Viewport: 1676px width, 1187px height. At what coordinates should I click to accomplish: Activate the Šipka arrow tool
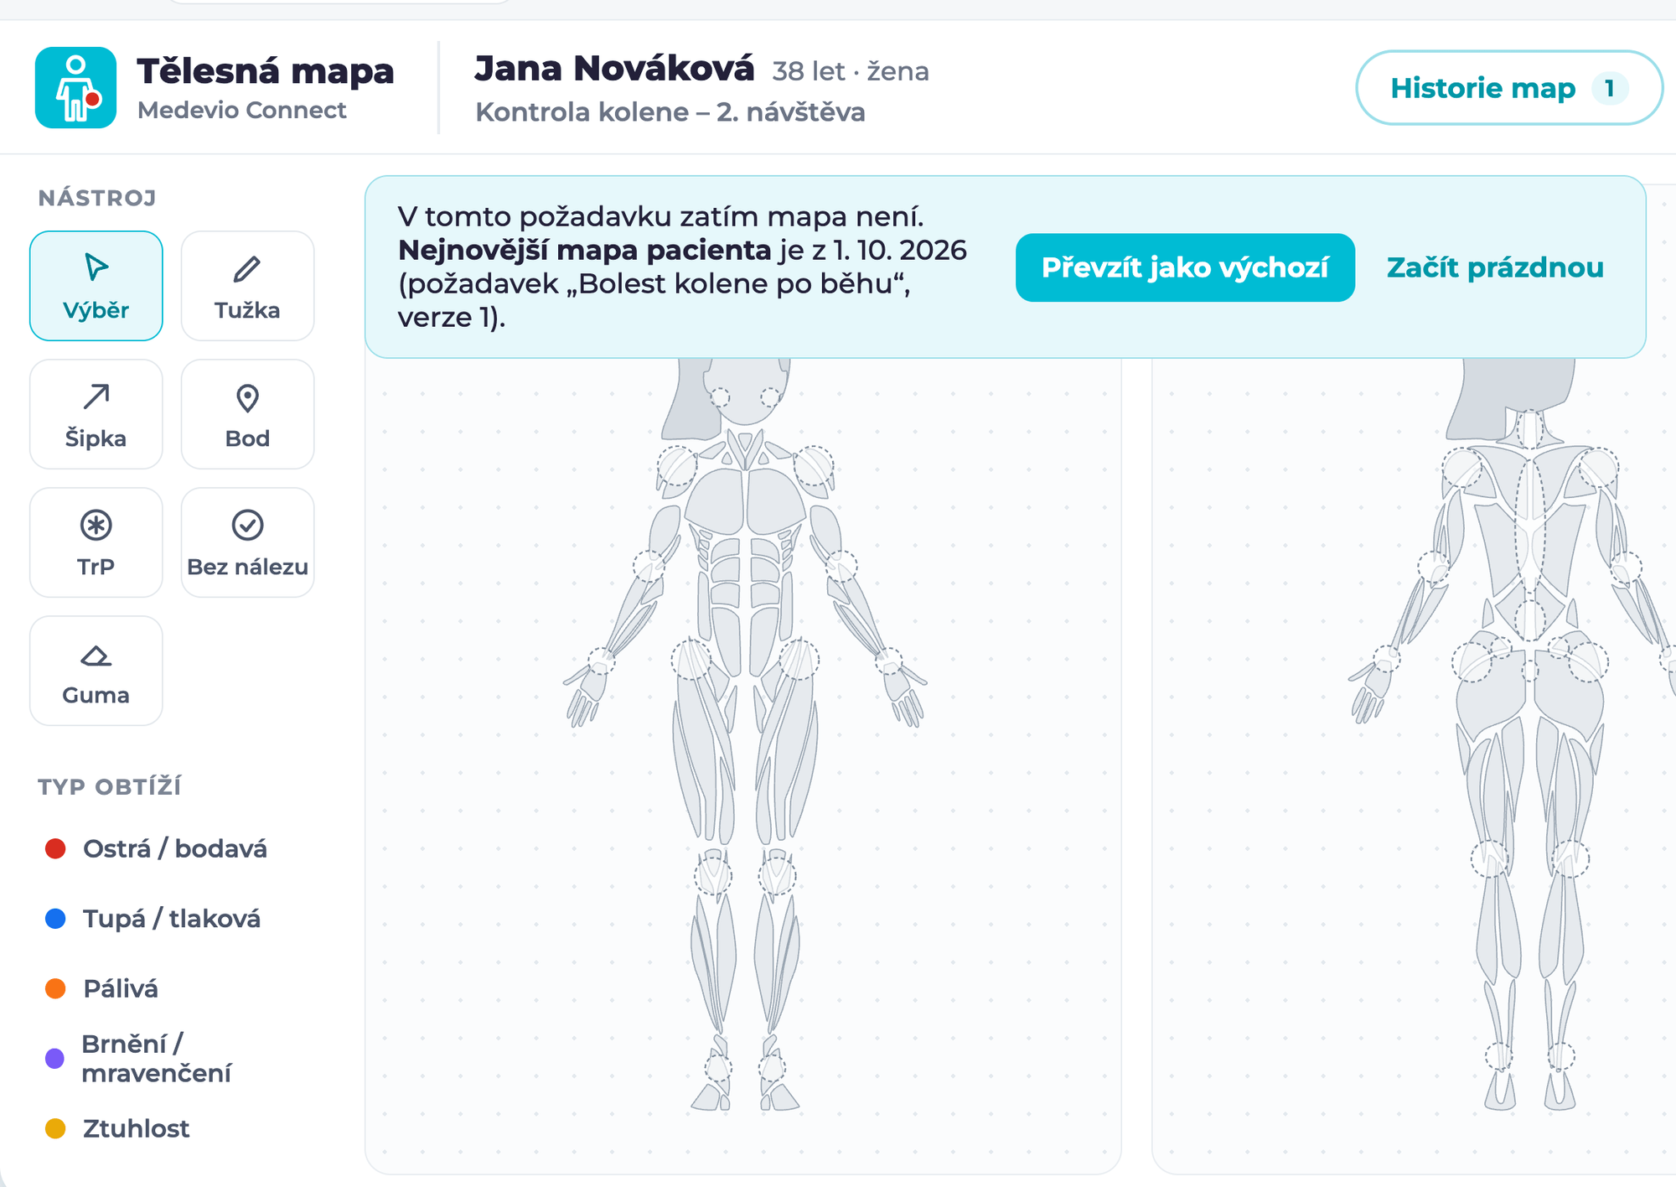click(96, 414)
